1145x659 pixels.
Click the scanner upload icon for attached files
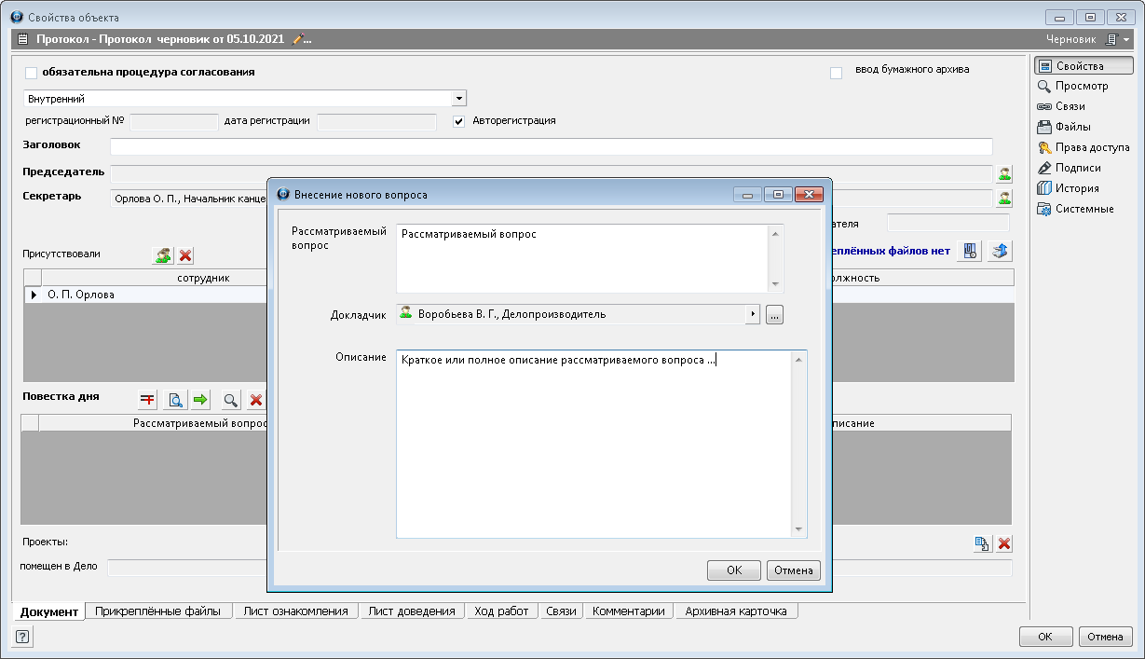pos(1000,251)
